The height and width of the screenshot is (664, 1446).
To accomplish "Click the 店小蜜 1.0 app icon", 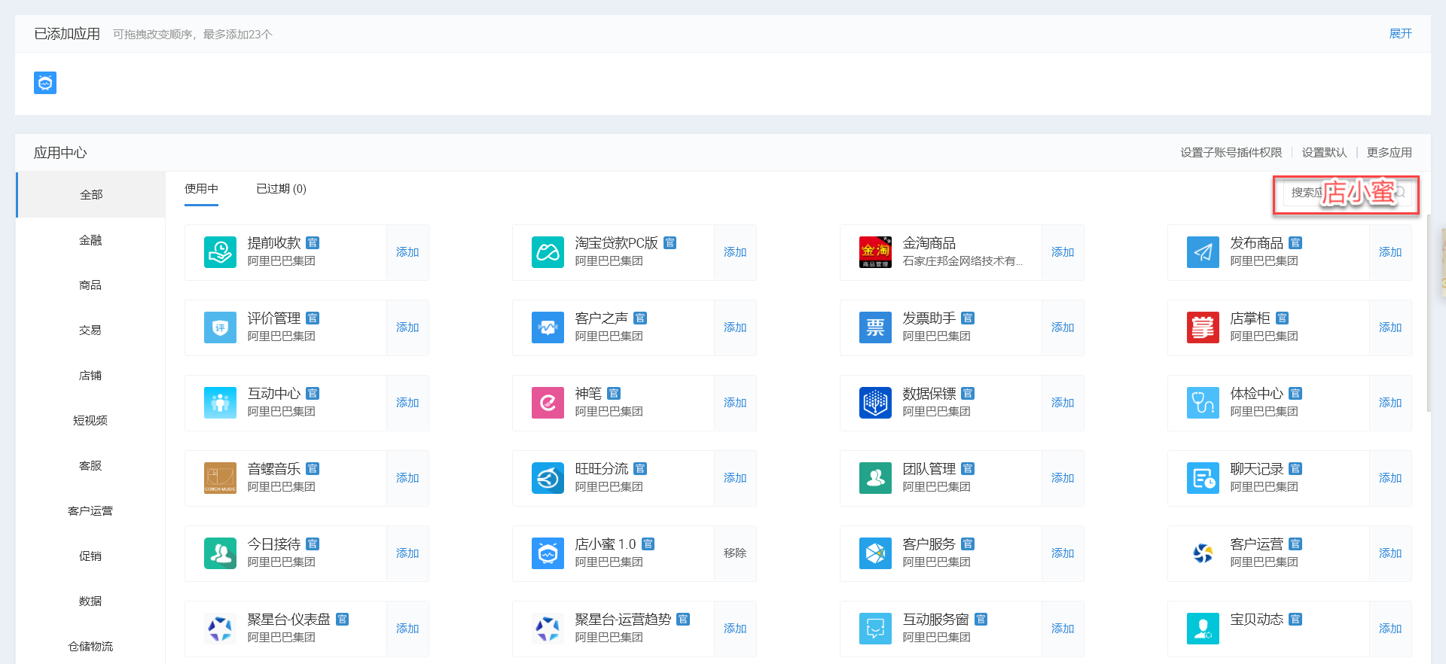I will (548, 553).
